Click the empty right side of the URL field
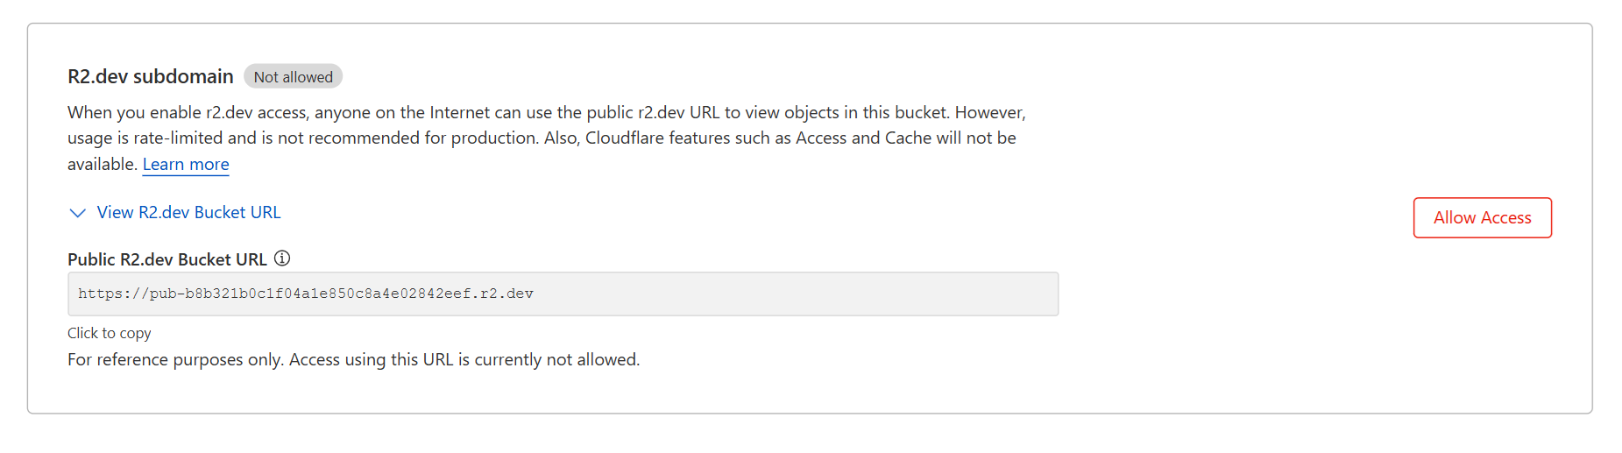 pos(832,294)
